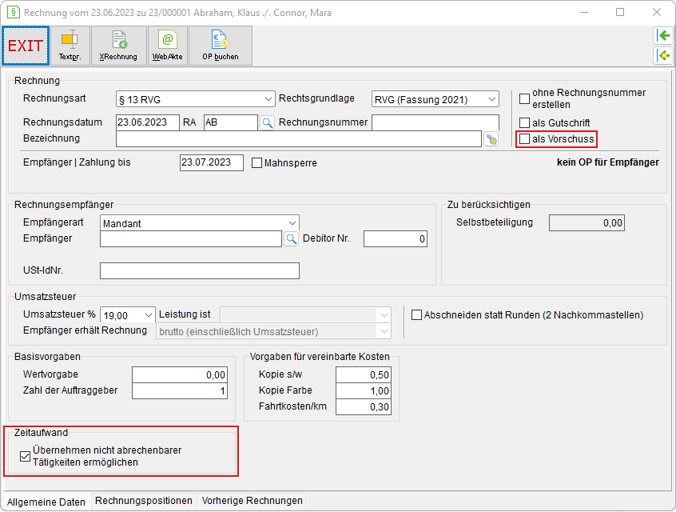Click the Selbstbeteiligung value field

[587, 222]
